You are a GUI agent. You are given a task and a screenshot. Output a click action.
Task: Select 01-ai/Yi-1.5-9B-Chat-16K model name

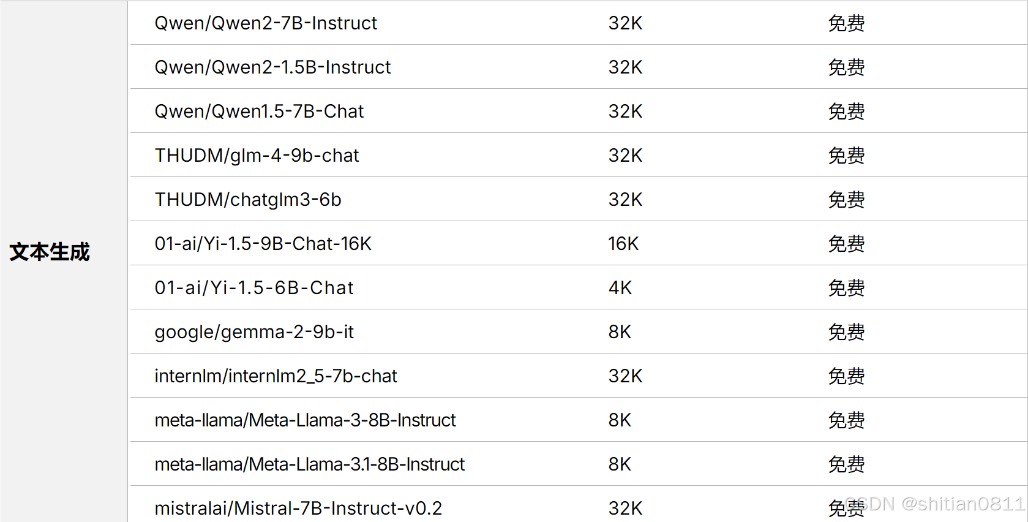(x=263, y=244)
